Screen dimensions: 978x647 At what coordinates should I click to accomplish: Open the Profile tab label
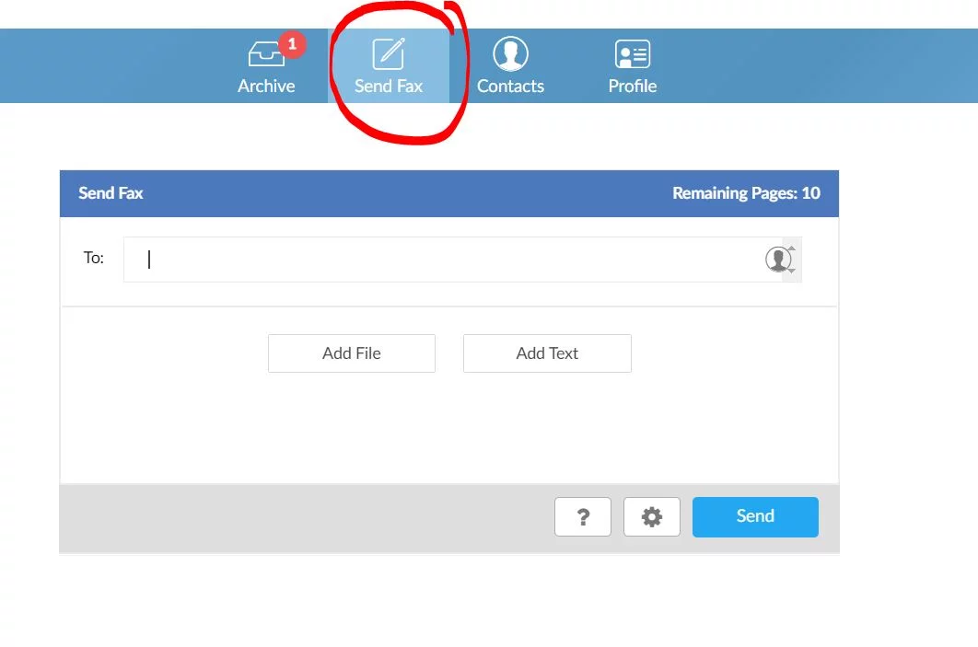pyautogui.click(x=633, y=87)
